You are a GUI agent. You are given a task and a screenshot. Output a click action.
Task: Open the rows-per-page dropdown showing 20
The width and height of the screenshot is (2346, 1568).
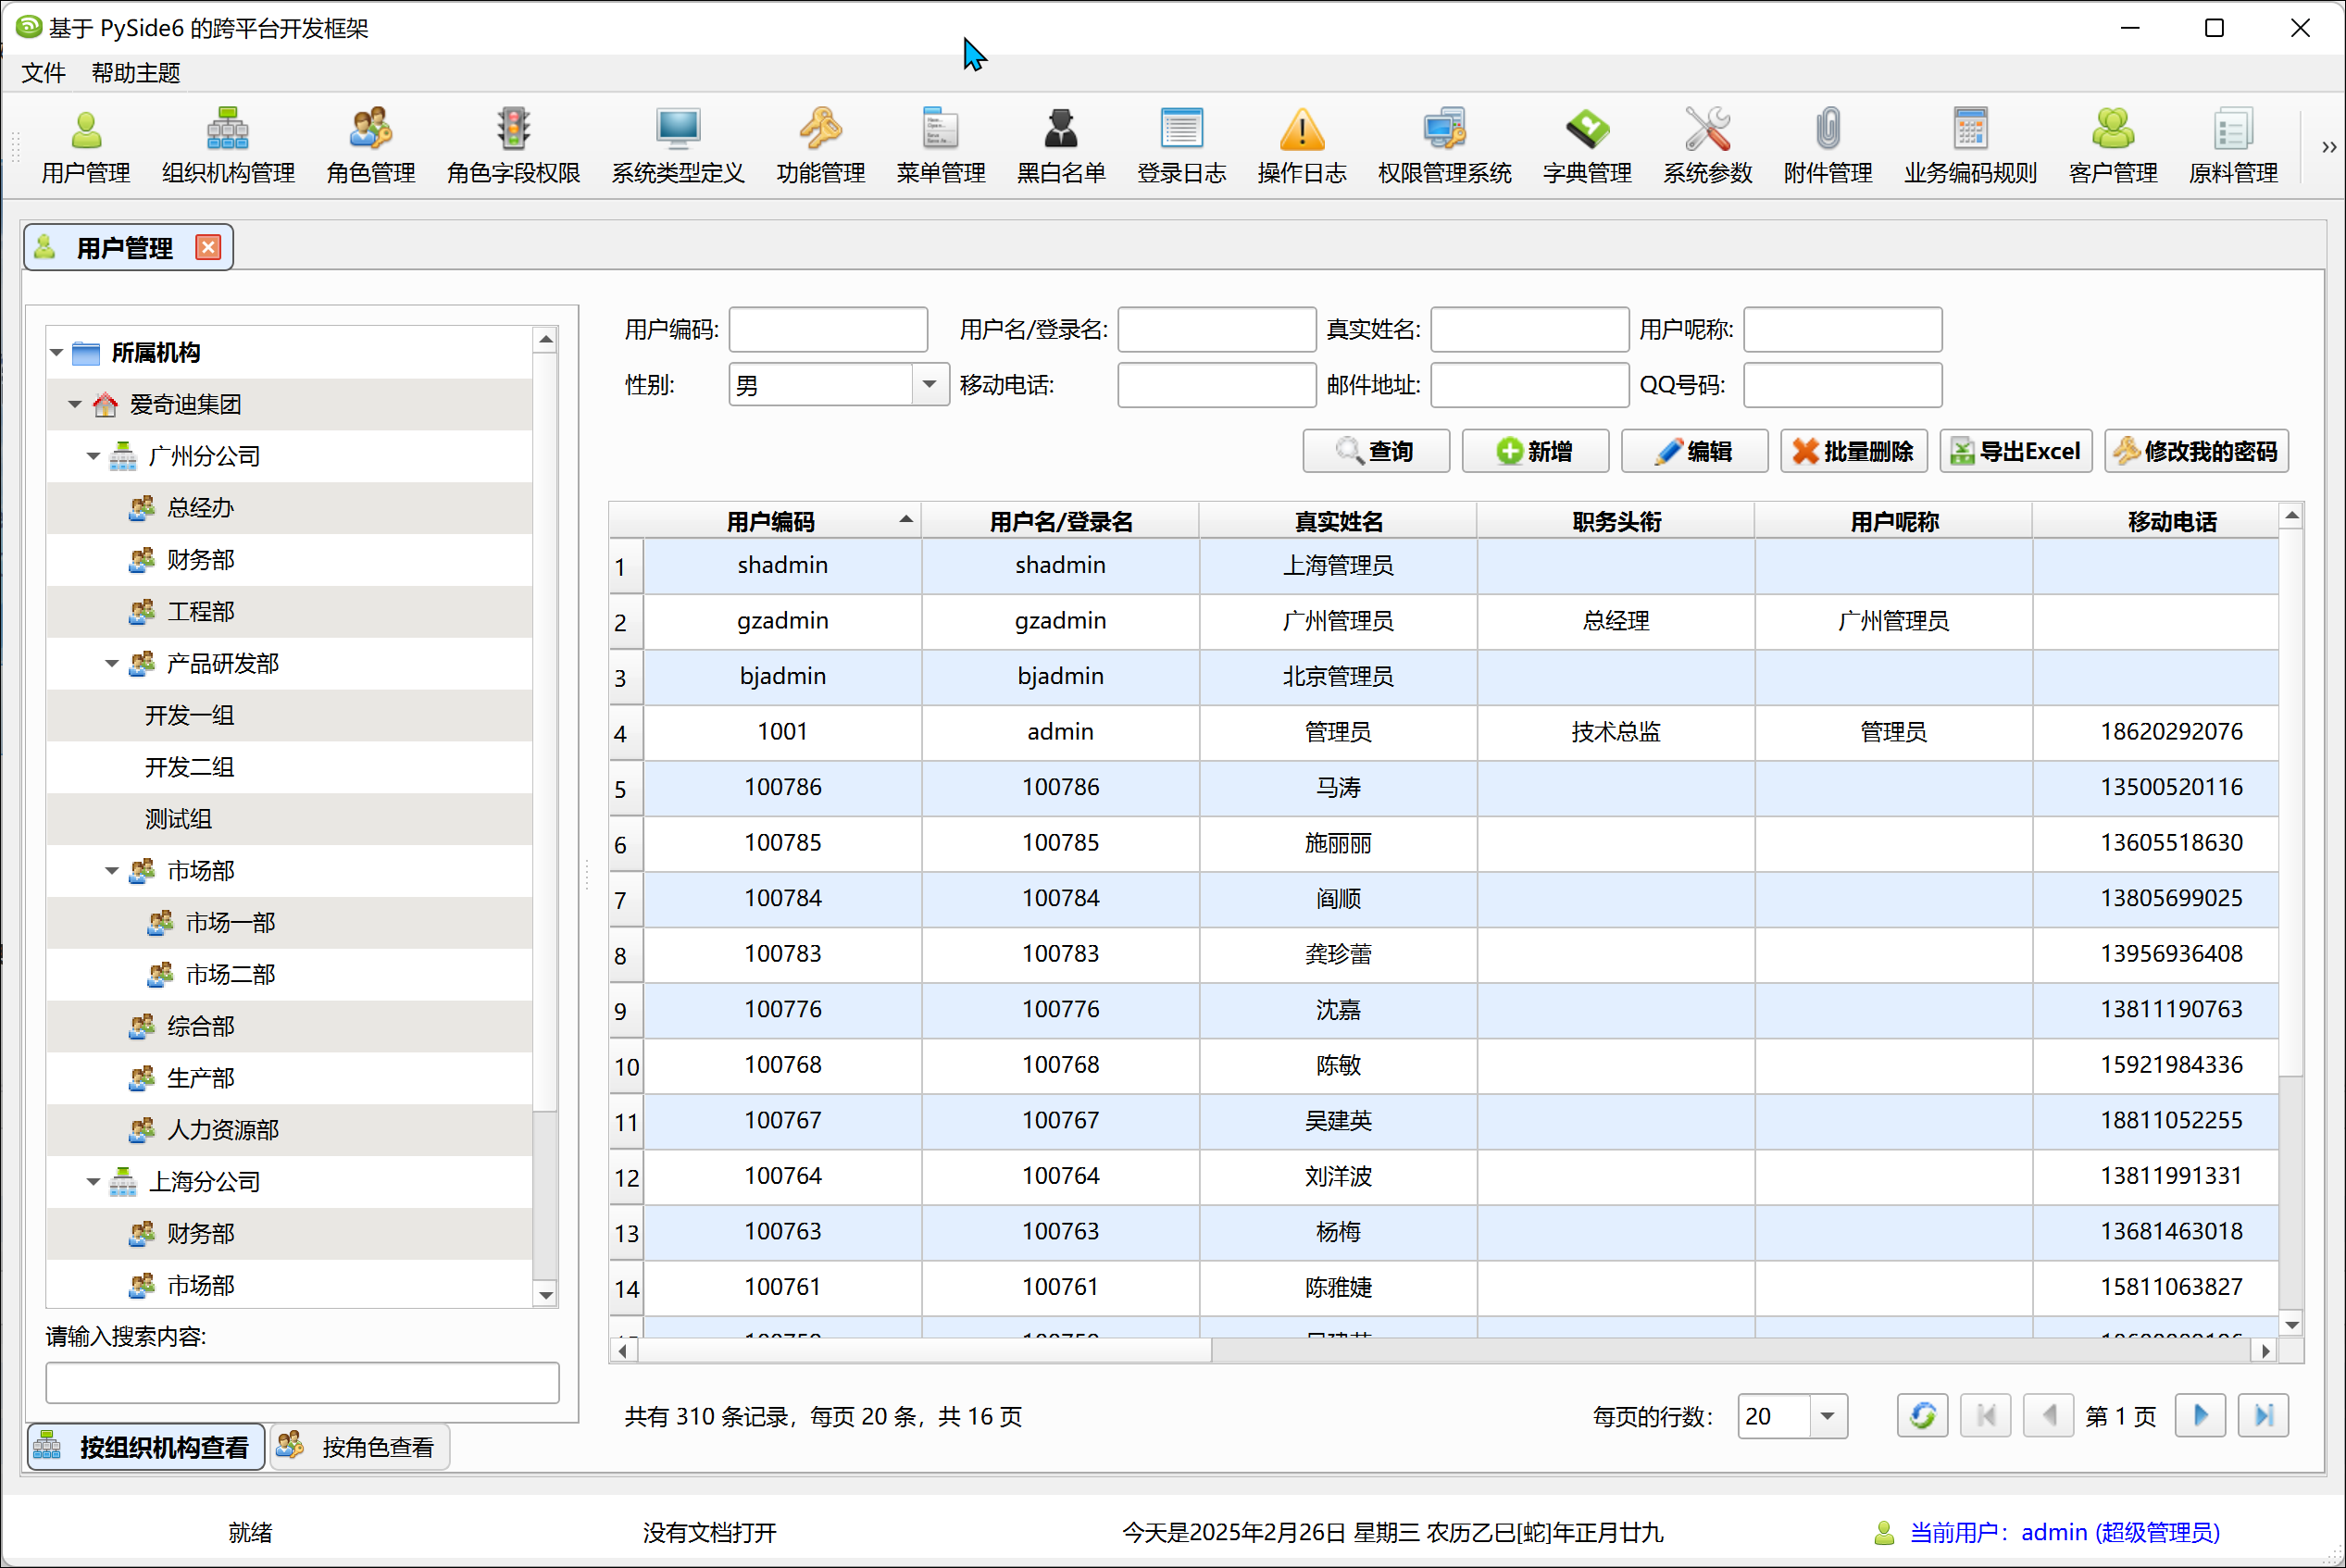(1827, 1416)
